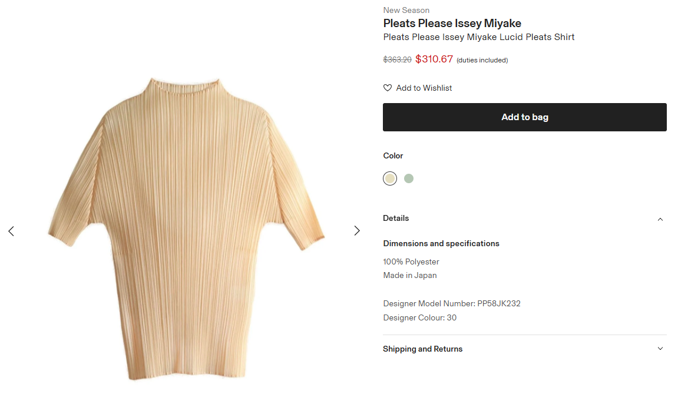
Task: Click the red sale price $310.67
Action: [x=434, y=59]
